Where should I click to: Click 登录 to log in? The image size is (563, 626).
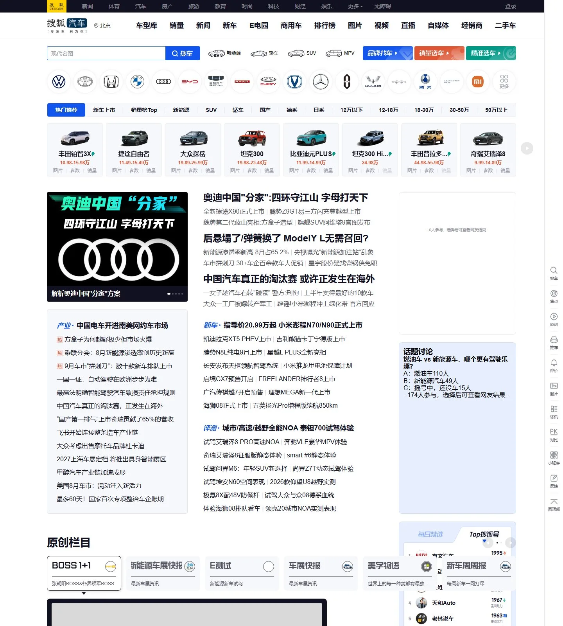point(511,6)
